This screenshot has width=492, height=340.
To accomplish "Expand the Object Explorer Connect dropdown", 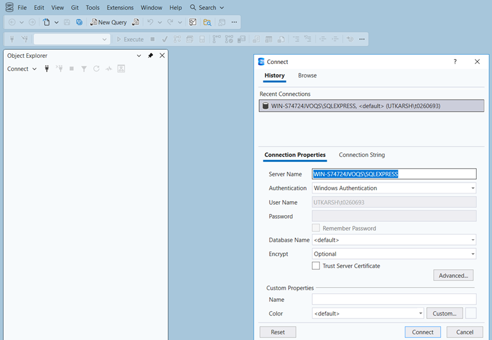I will (34, 69).
